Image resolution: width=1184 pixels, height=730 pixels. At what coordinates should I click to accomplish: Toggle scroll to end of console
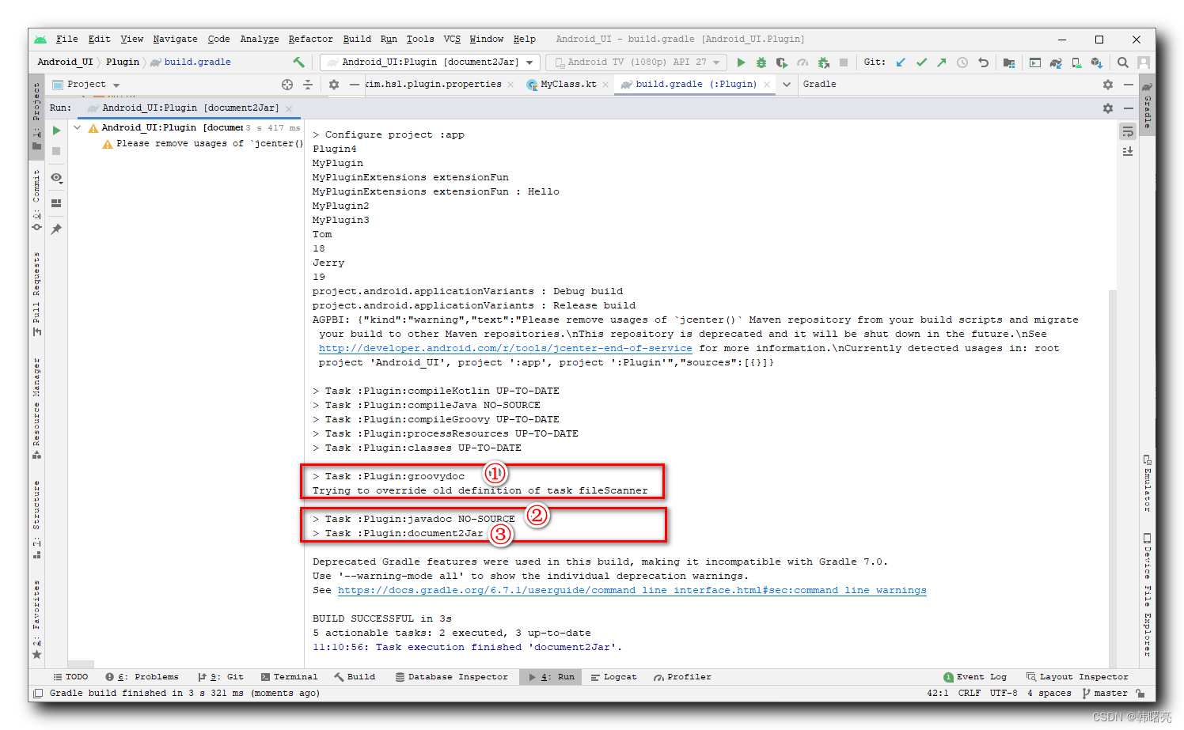(x=1128, y=151)
